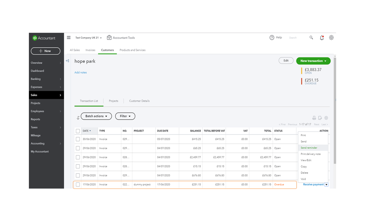Click the Help question mark icon
This screenshot has width=365, height=219.
(272, 38)
